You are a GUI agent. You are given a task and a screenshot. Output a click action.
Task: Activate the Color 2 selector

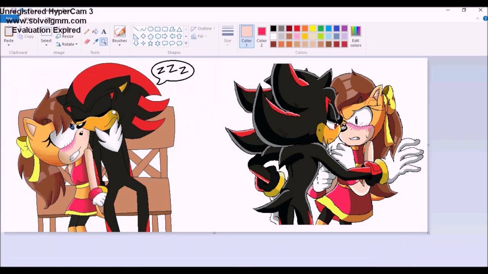[262, 36]
